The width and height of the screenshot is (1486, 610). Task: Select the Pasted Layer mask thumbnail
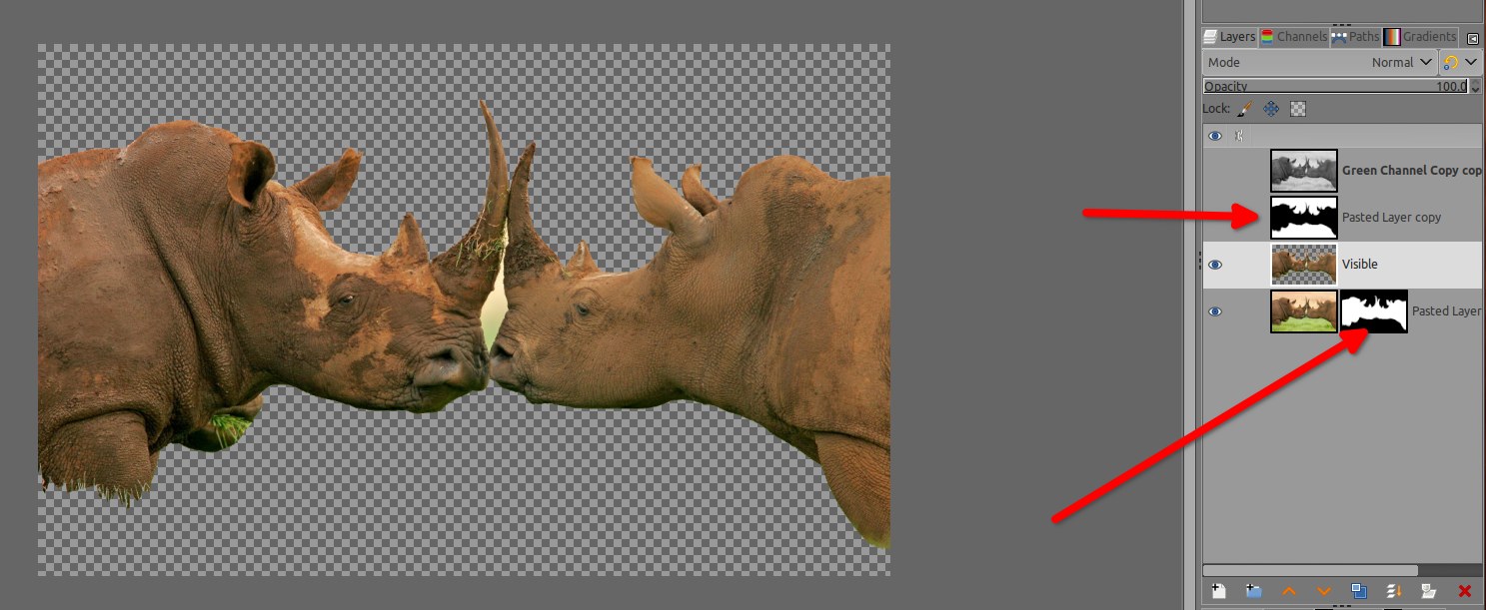(1374, 311)
